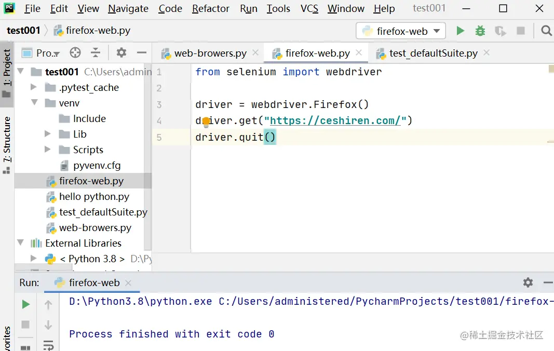The image size is (554, 351).
Task: Select hello python.py in project tree
Action: click(x=88, y=197)
